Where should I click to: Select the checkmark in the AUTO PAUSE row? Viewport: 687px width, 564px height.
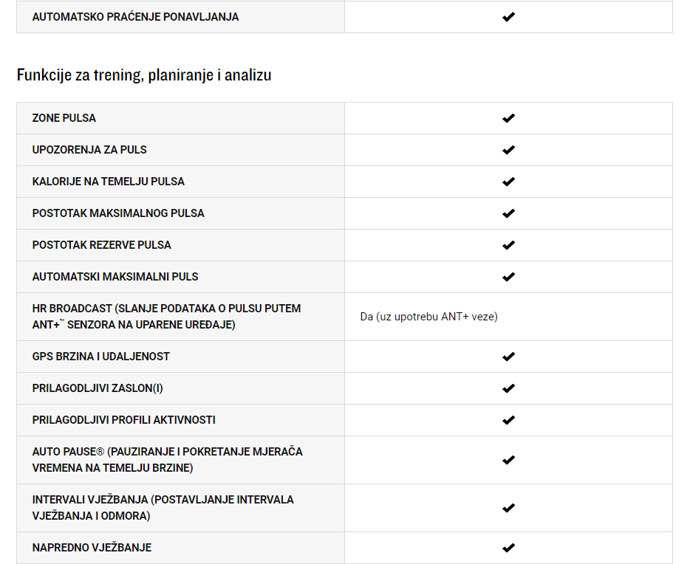508,460
